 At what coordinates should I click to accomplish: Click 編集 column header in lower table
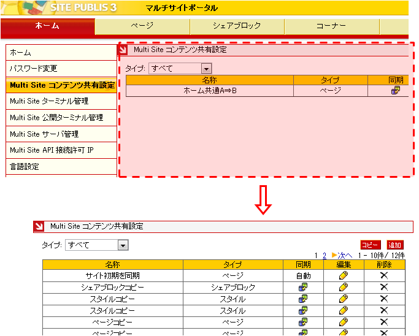344,265
